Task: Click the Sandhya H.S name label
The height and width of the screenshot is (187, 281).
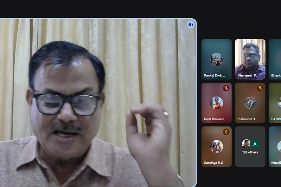Action: click(214, 163)
